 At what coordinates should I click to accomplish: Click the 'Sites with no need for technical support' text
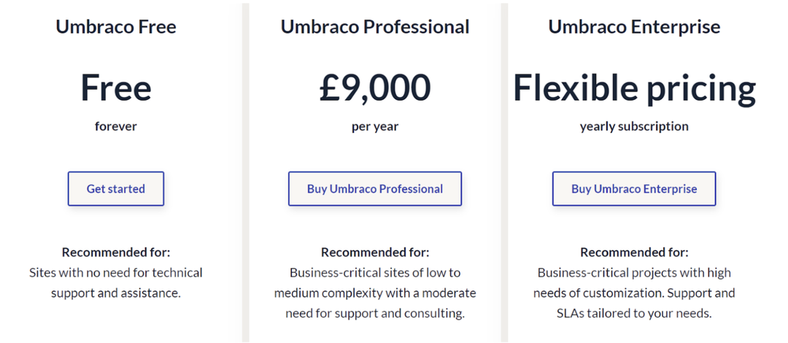click(x=116, y=282)
